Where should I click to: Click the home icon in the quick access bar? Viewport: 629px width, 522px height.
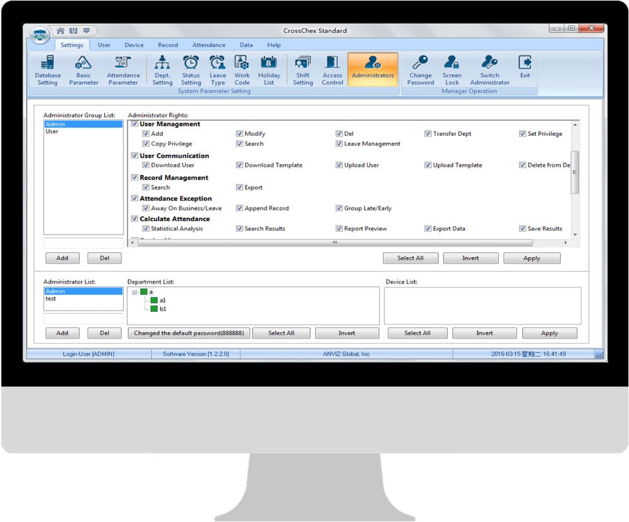(60, 30)
